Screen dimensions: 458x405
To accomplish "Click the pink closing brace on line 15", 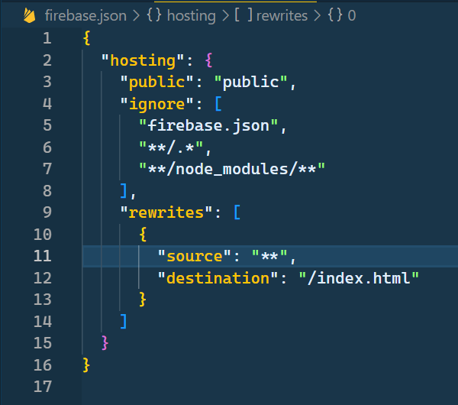I will tap(105, 342).
